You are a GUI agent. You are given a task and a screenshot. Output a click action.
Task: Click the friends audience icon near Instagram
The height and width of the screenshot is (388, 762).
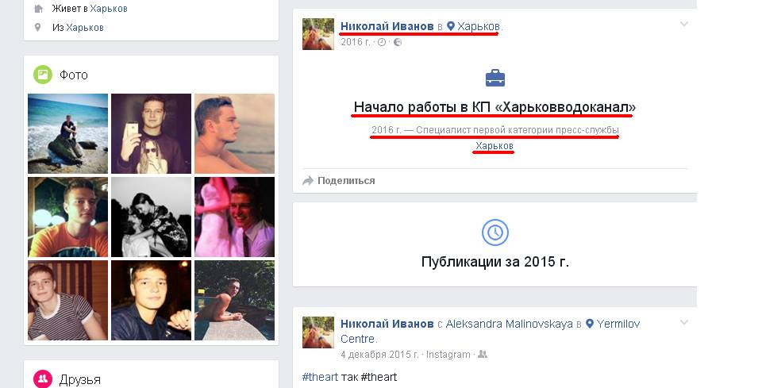(x=482, y=355)
